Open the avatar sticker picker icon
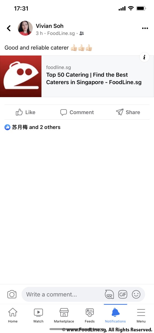 pyautogui.click(x=109, y=294)
